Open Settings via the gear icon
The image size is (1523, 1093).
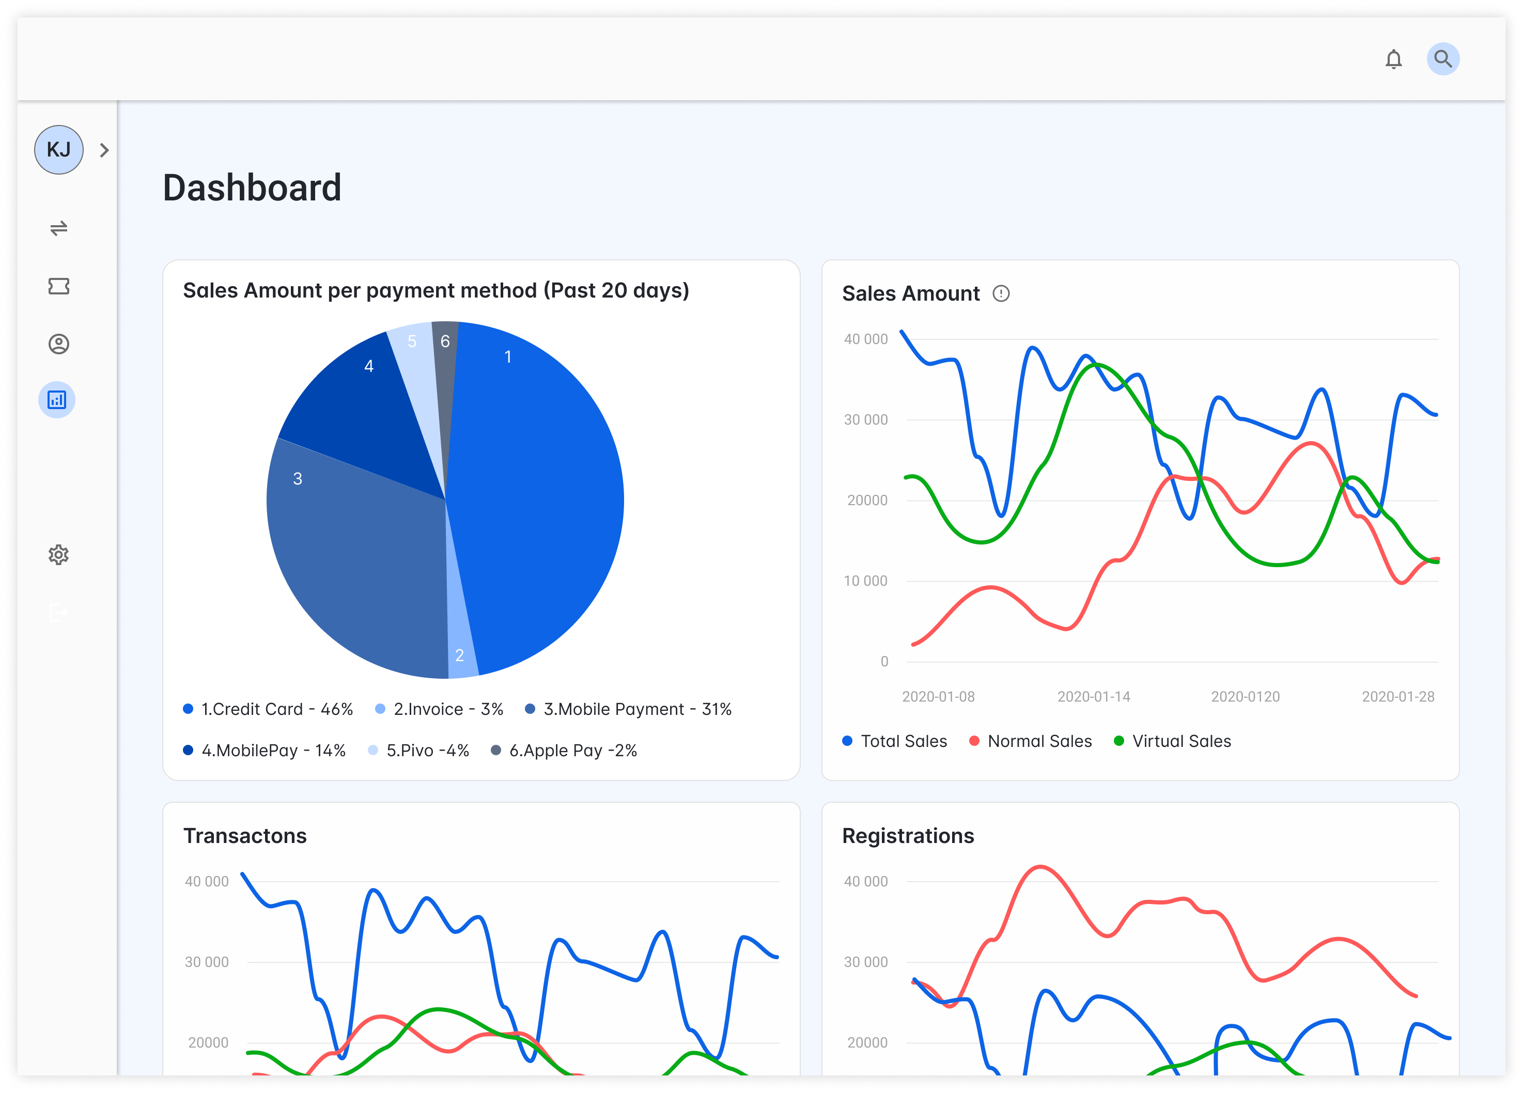click(x=59, y=554)
